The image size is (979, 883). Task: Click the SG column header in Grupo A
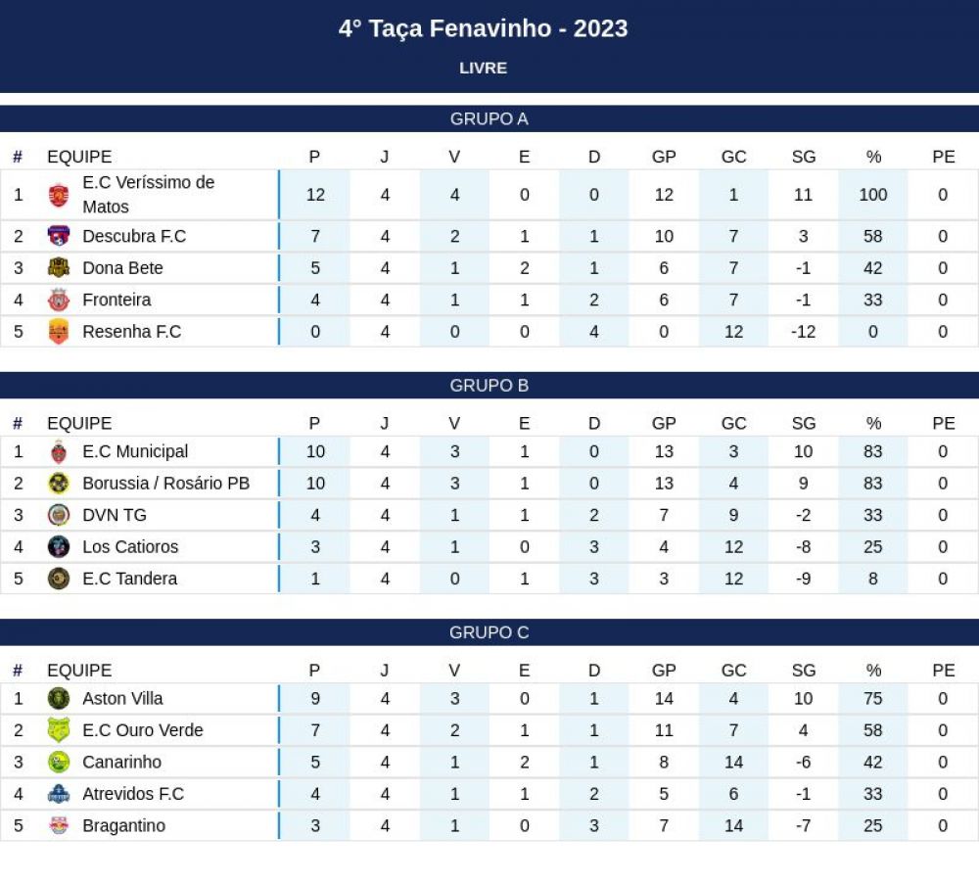point(804,157)
